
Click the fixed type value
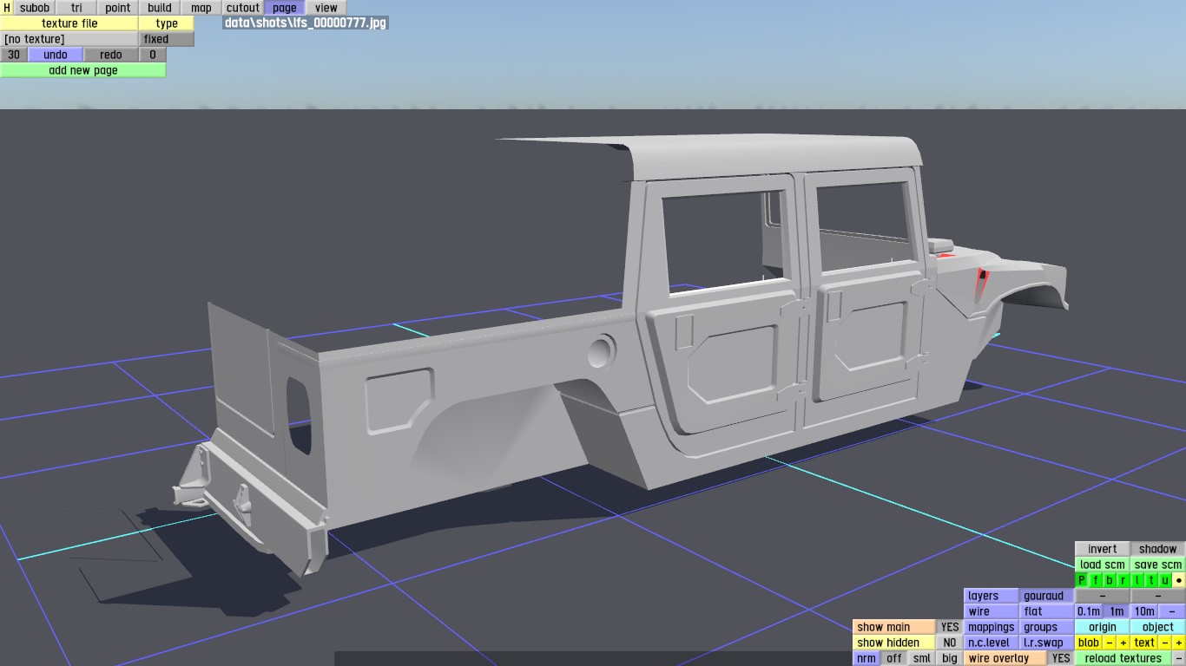[167, 39]
